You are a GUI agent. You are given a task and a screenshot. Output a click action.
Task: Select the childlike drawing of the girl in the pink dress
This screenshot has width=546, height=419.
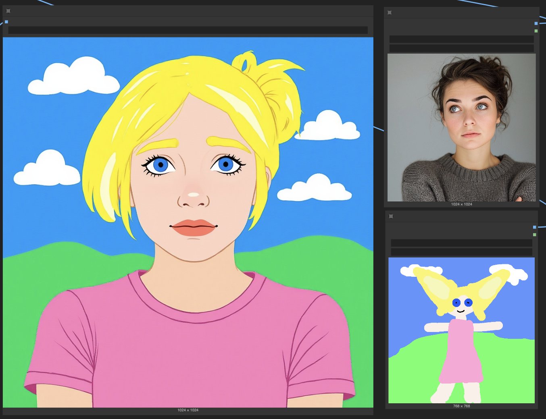click(x=462, y=330)
